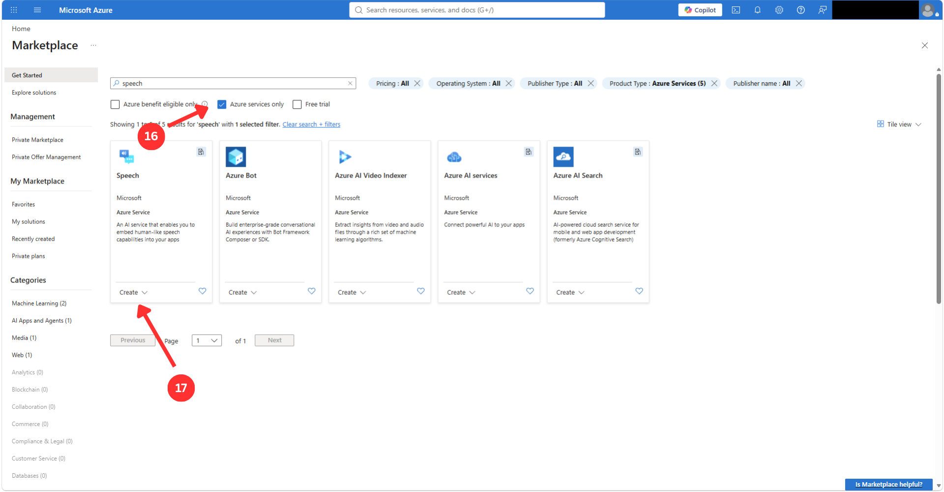Open the Tile view dropdown
The width and height of the screenshot is (944, 492).
899,124
